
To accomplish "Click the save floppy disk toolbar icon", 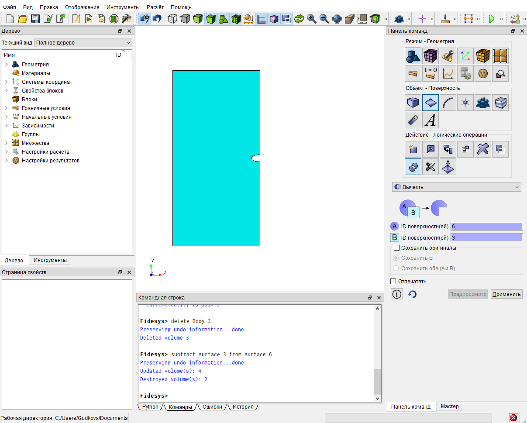I will 35,19.
